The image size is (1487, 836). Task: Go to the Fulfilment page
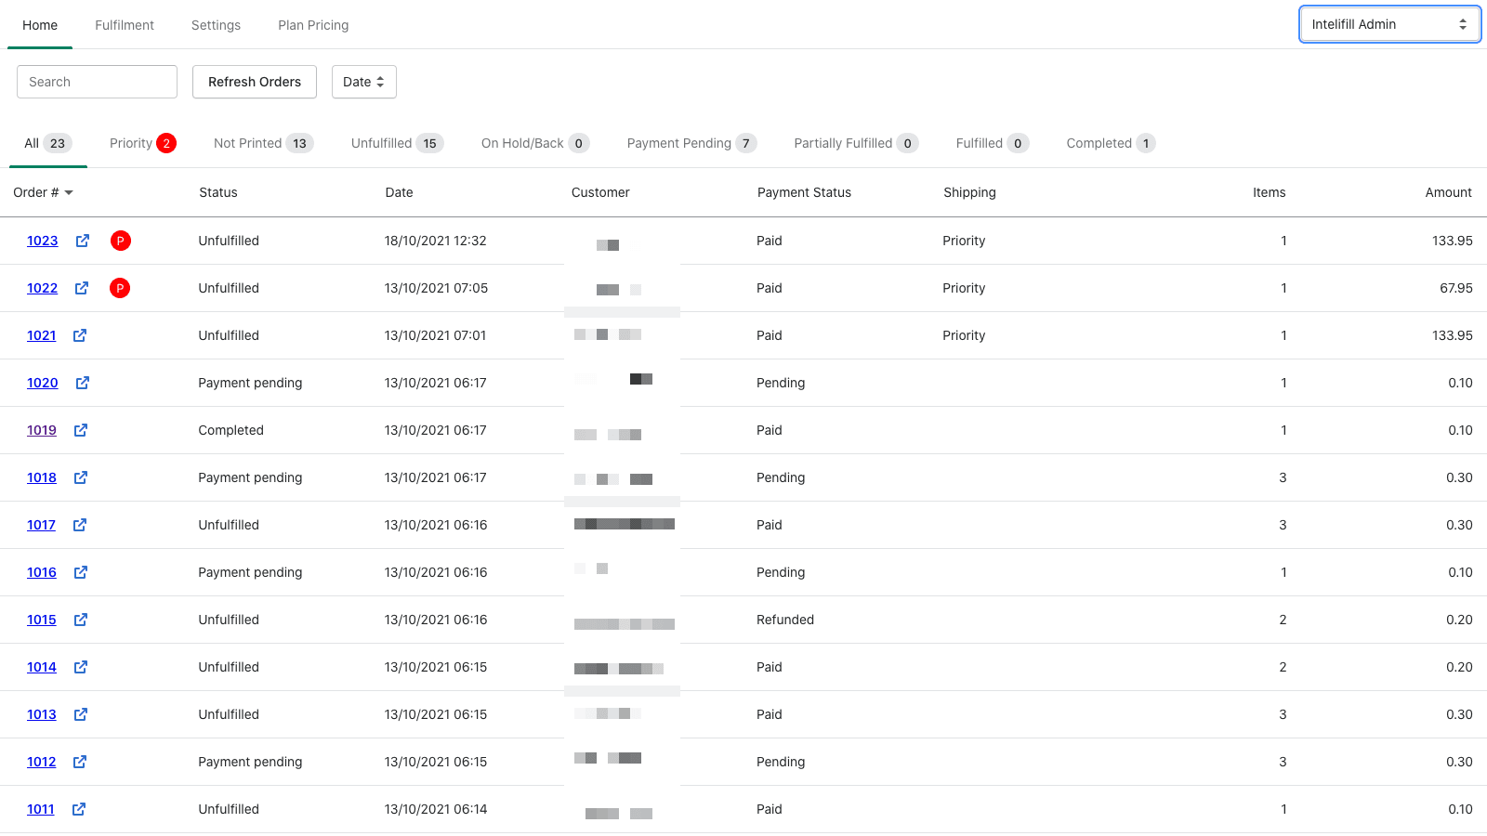125,25
